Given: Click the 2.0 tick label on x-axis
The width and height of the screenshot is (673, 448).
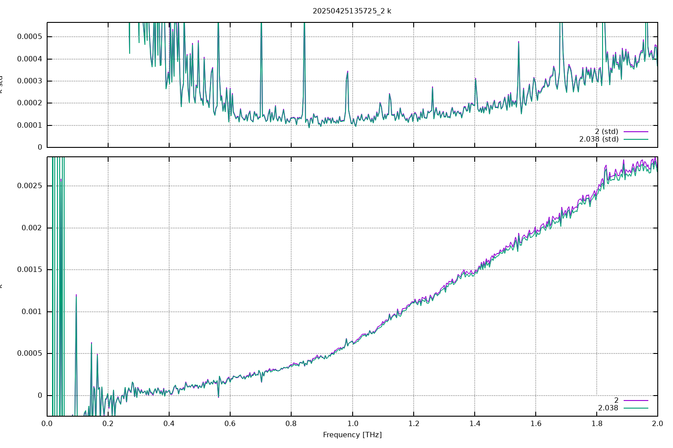Looking at the screenshot, I should click(657, 423).
